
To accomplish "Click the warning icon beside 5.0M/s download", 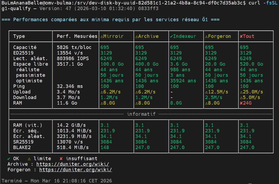I will (241, 97).
